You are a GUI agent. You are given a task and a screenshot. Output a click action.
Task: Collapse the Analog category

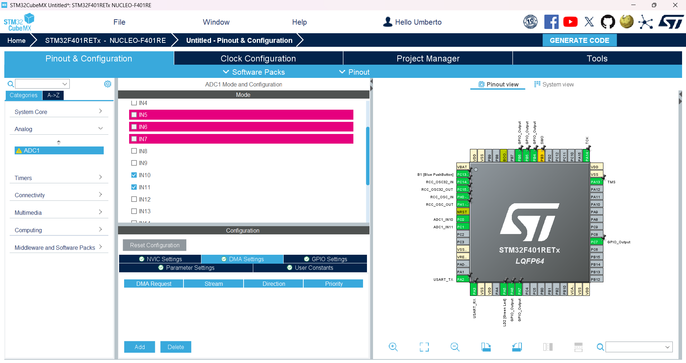click(x=59, y=129)
